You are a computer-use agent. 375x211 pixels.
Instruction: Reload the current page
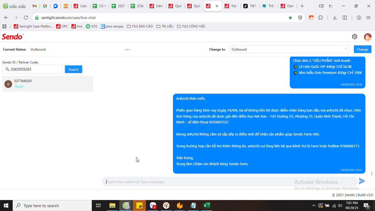[x=26, y=18]
